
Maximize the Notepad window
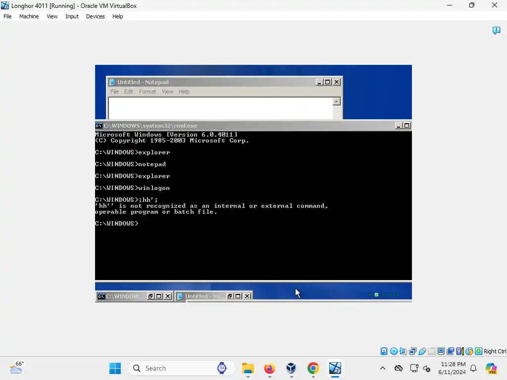[x=328, y=82]
